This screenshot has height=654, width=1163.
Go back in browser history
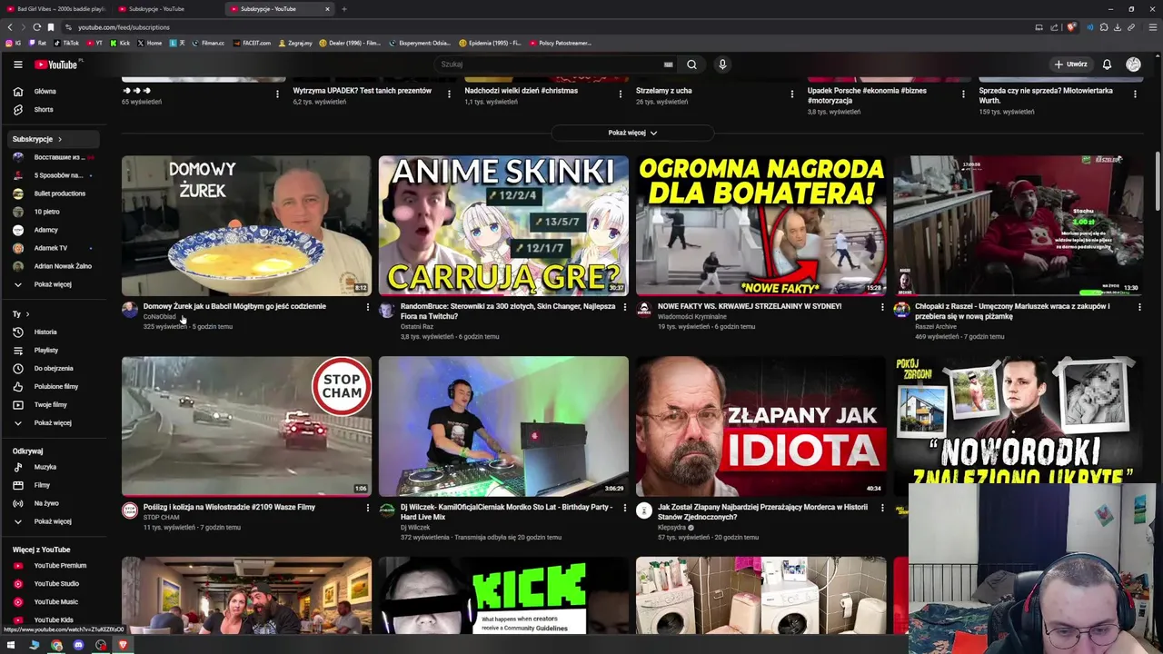10,27
